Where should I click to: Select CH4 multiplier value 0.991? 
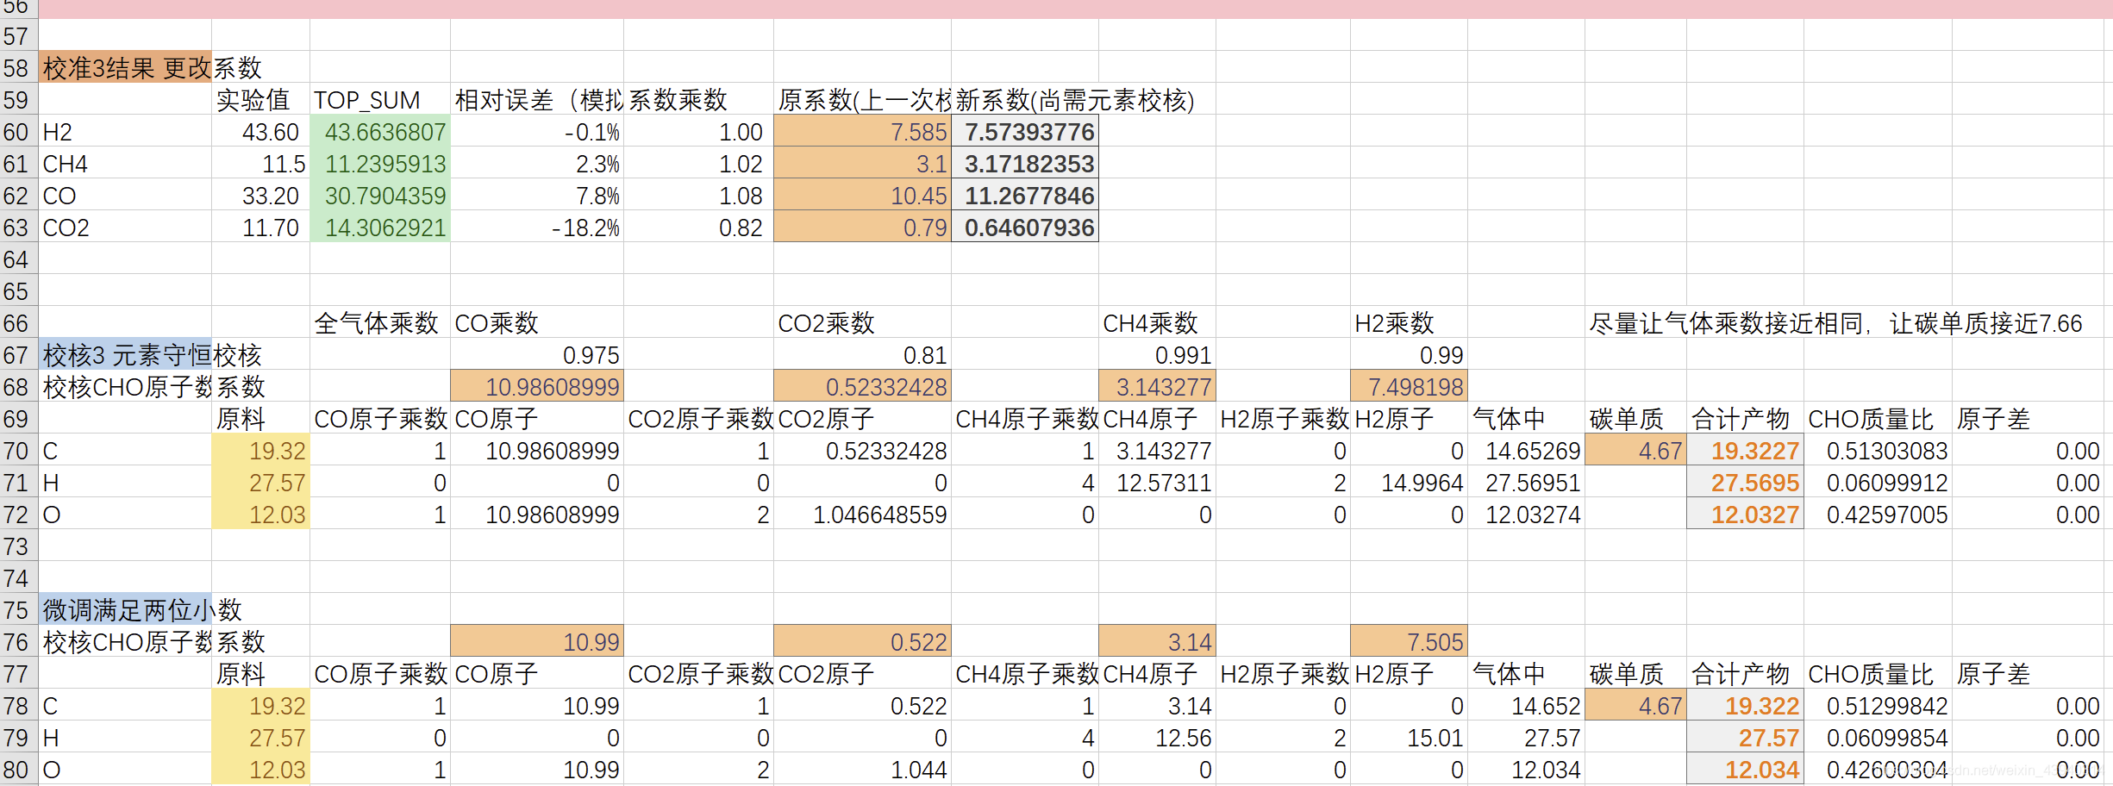click(1157, 354)
